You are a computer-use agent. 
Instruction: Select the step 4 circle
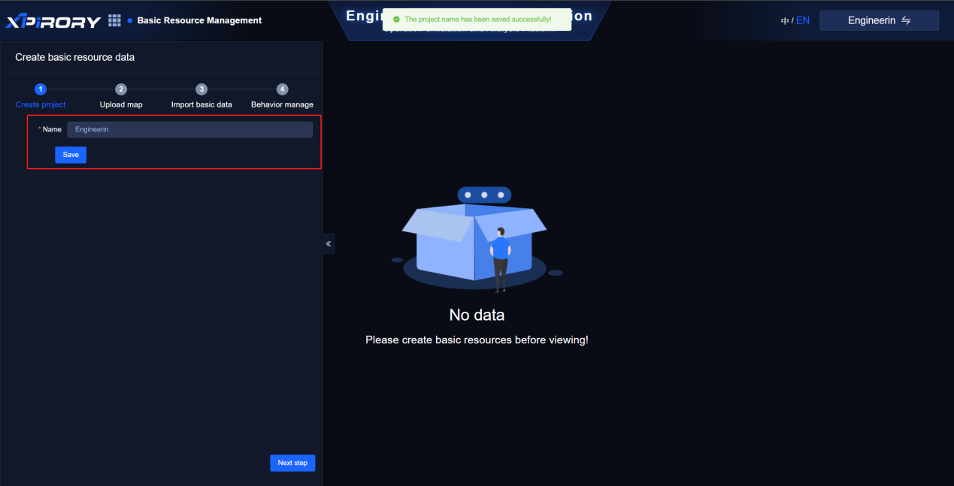pyautogui.click(x=282, y=89)
